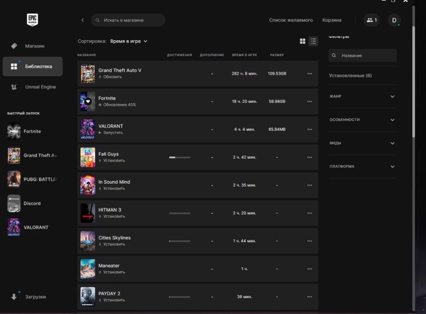Expand the ПЛАТФОРМА filter
The height and width of the screenshot is (314, 426).
coord(363,167)
